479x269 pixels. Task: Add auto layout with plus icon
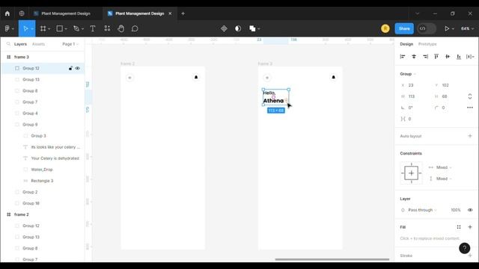coord(470,136)
